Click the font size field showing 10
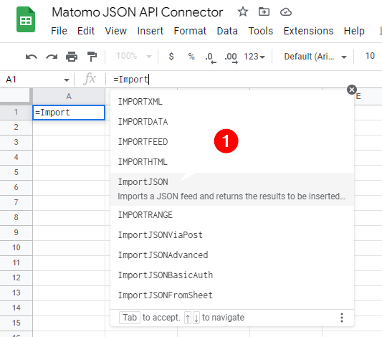 click(370, 56)
